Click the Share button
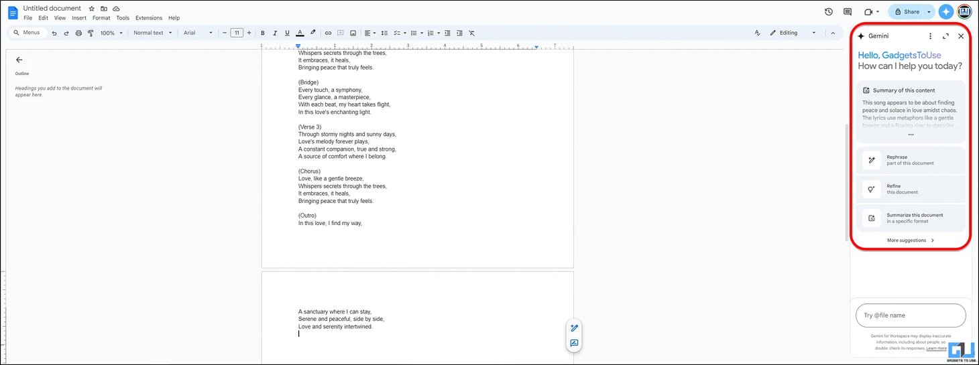This screenshot has height=365, width=979. coord(906,11)
